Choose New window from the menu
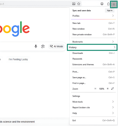This screenshot has height=126, width=118. [x=93, y=29]
